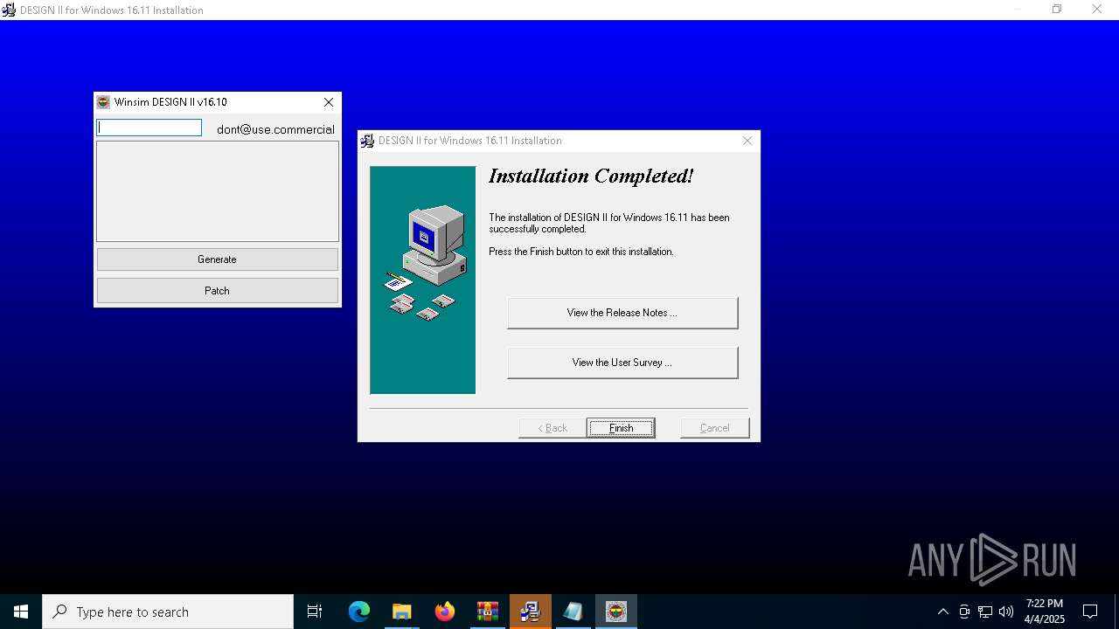Click the Finish button in the installer

[621, 428]
